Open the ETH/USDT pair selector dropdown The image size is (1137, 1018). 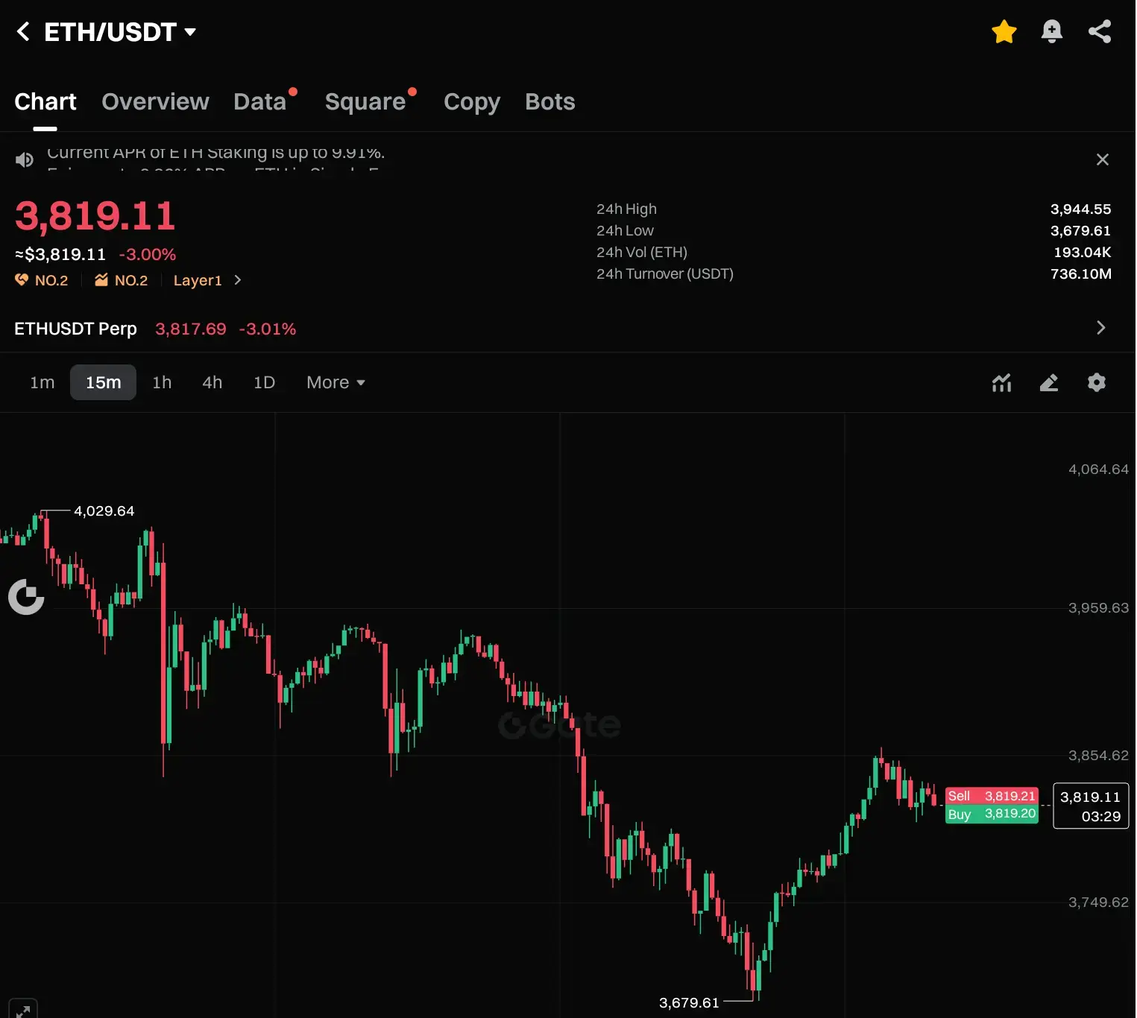(120, 32)
